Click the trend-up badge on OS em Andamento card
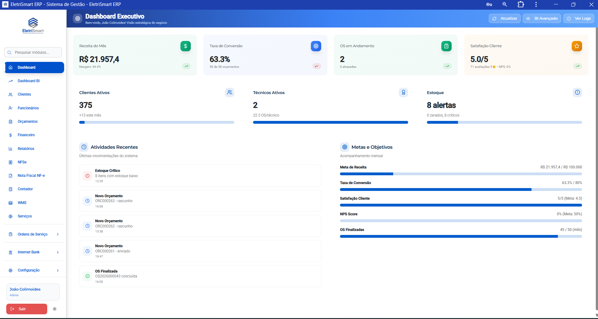 tap(447, 66)
